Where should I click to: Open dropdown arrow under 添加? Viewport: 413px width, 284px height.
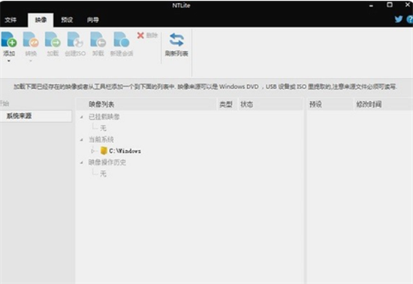pyautogui.click(x=9, y=61)
